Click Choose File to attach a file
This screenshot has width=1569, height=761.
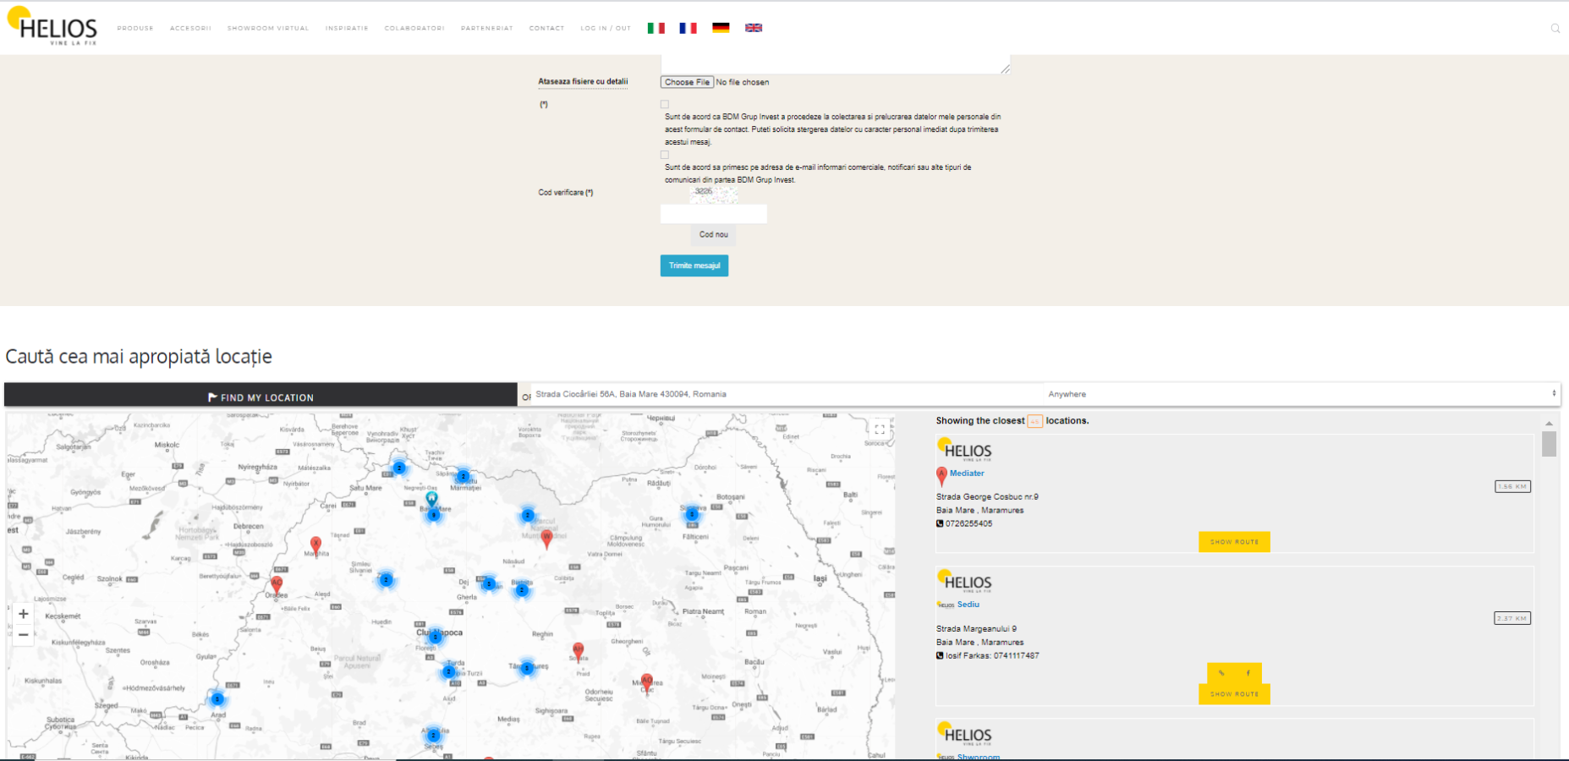click(687, 82)
